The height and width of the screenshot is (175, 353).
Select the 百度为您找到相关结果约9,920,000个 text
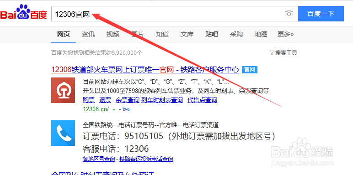97,53
